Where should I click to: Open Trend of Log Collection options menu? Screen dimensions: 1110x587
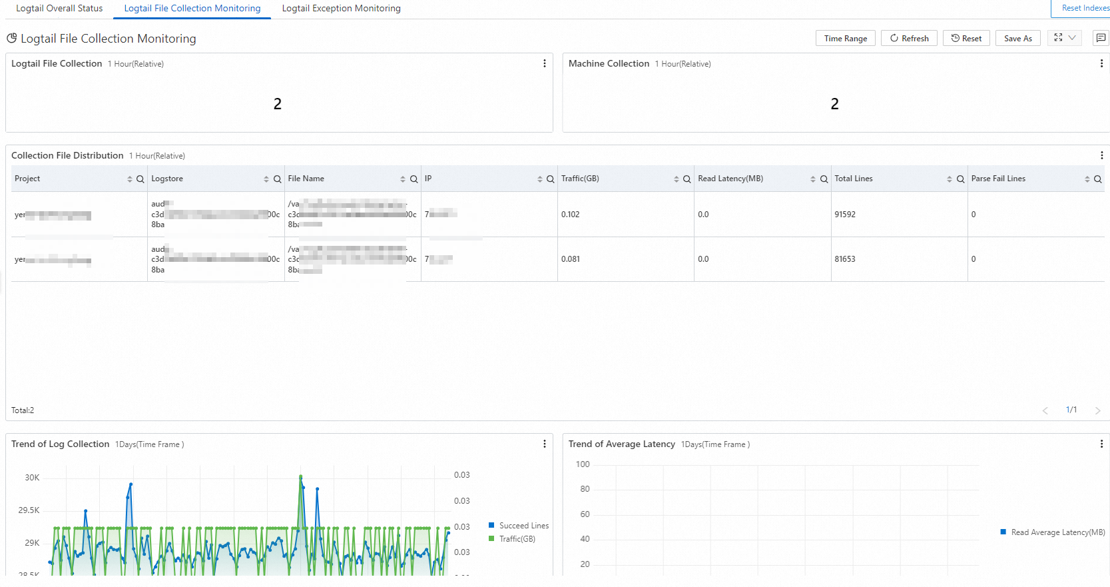coord(545,444)
